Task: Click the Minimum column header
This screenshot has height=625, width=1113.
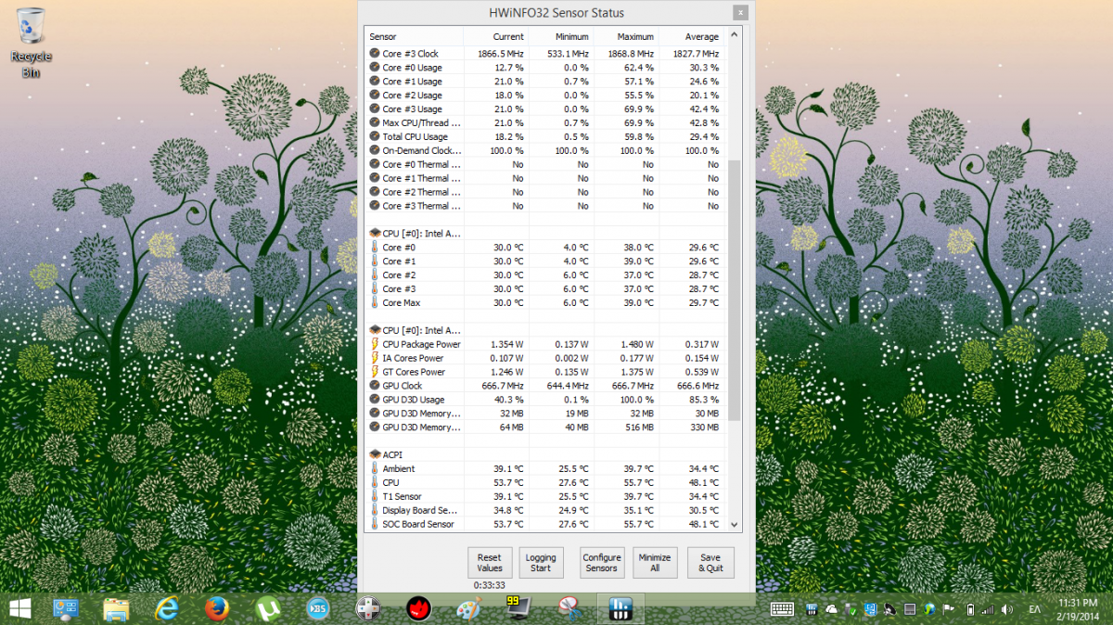Action: (x=560, y=37)
